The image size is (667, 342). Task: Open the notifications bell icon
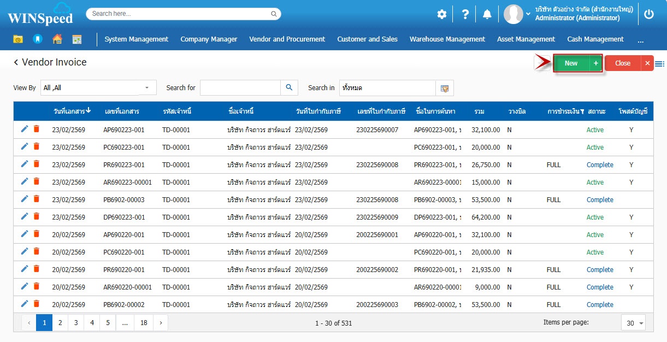click(x=487, y=15)
